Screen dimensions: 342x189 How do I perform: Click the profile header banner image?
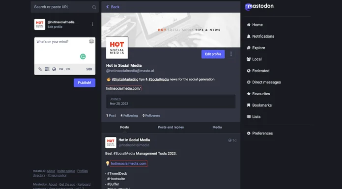coord(171,30)
